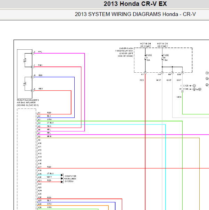Select pin label A14
The image size is (209, 210).
click(40, 157)
